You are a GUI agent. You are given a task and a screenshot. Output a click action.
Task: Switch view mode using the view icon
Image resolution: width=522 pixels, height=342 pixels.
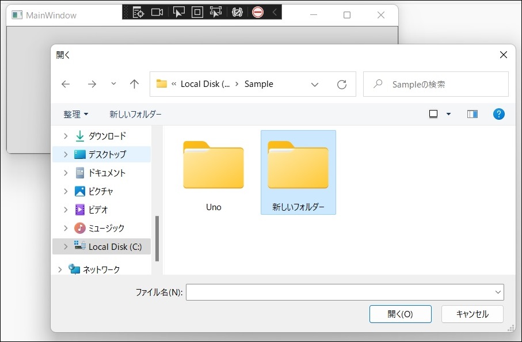click(432, 113)
